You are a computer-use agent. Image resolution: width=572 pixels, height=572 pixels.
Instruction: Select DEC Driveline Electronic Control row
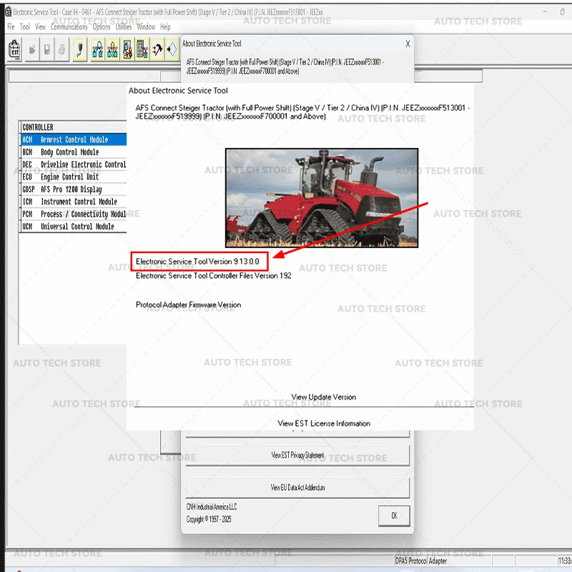click(x=74, y=164)
